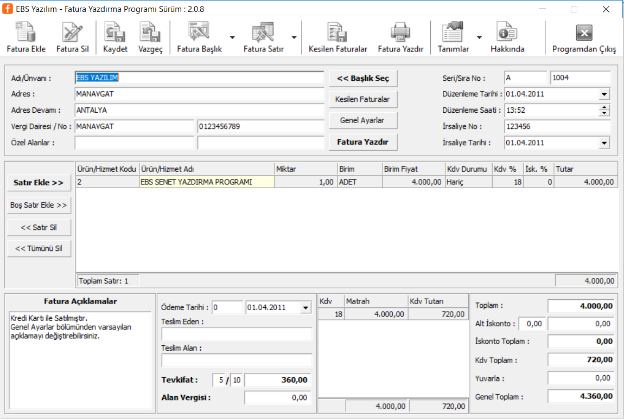Click the first Özel Alanlar field
The width and height of the screenshot is (624, 419).
(x=134, y=143)
